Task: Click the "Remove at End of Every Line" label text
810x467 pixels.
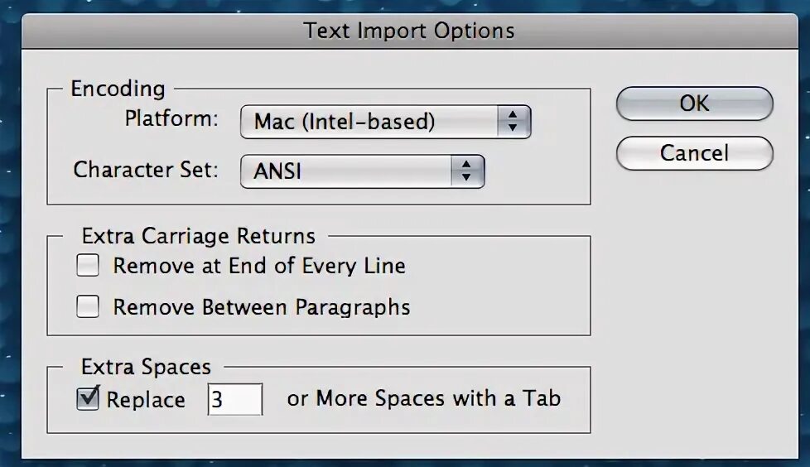Action: [259, 266]
